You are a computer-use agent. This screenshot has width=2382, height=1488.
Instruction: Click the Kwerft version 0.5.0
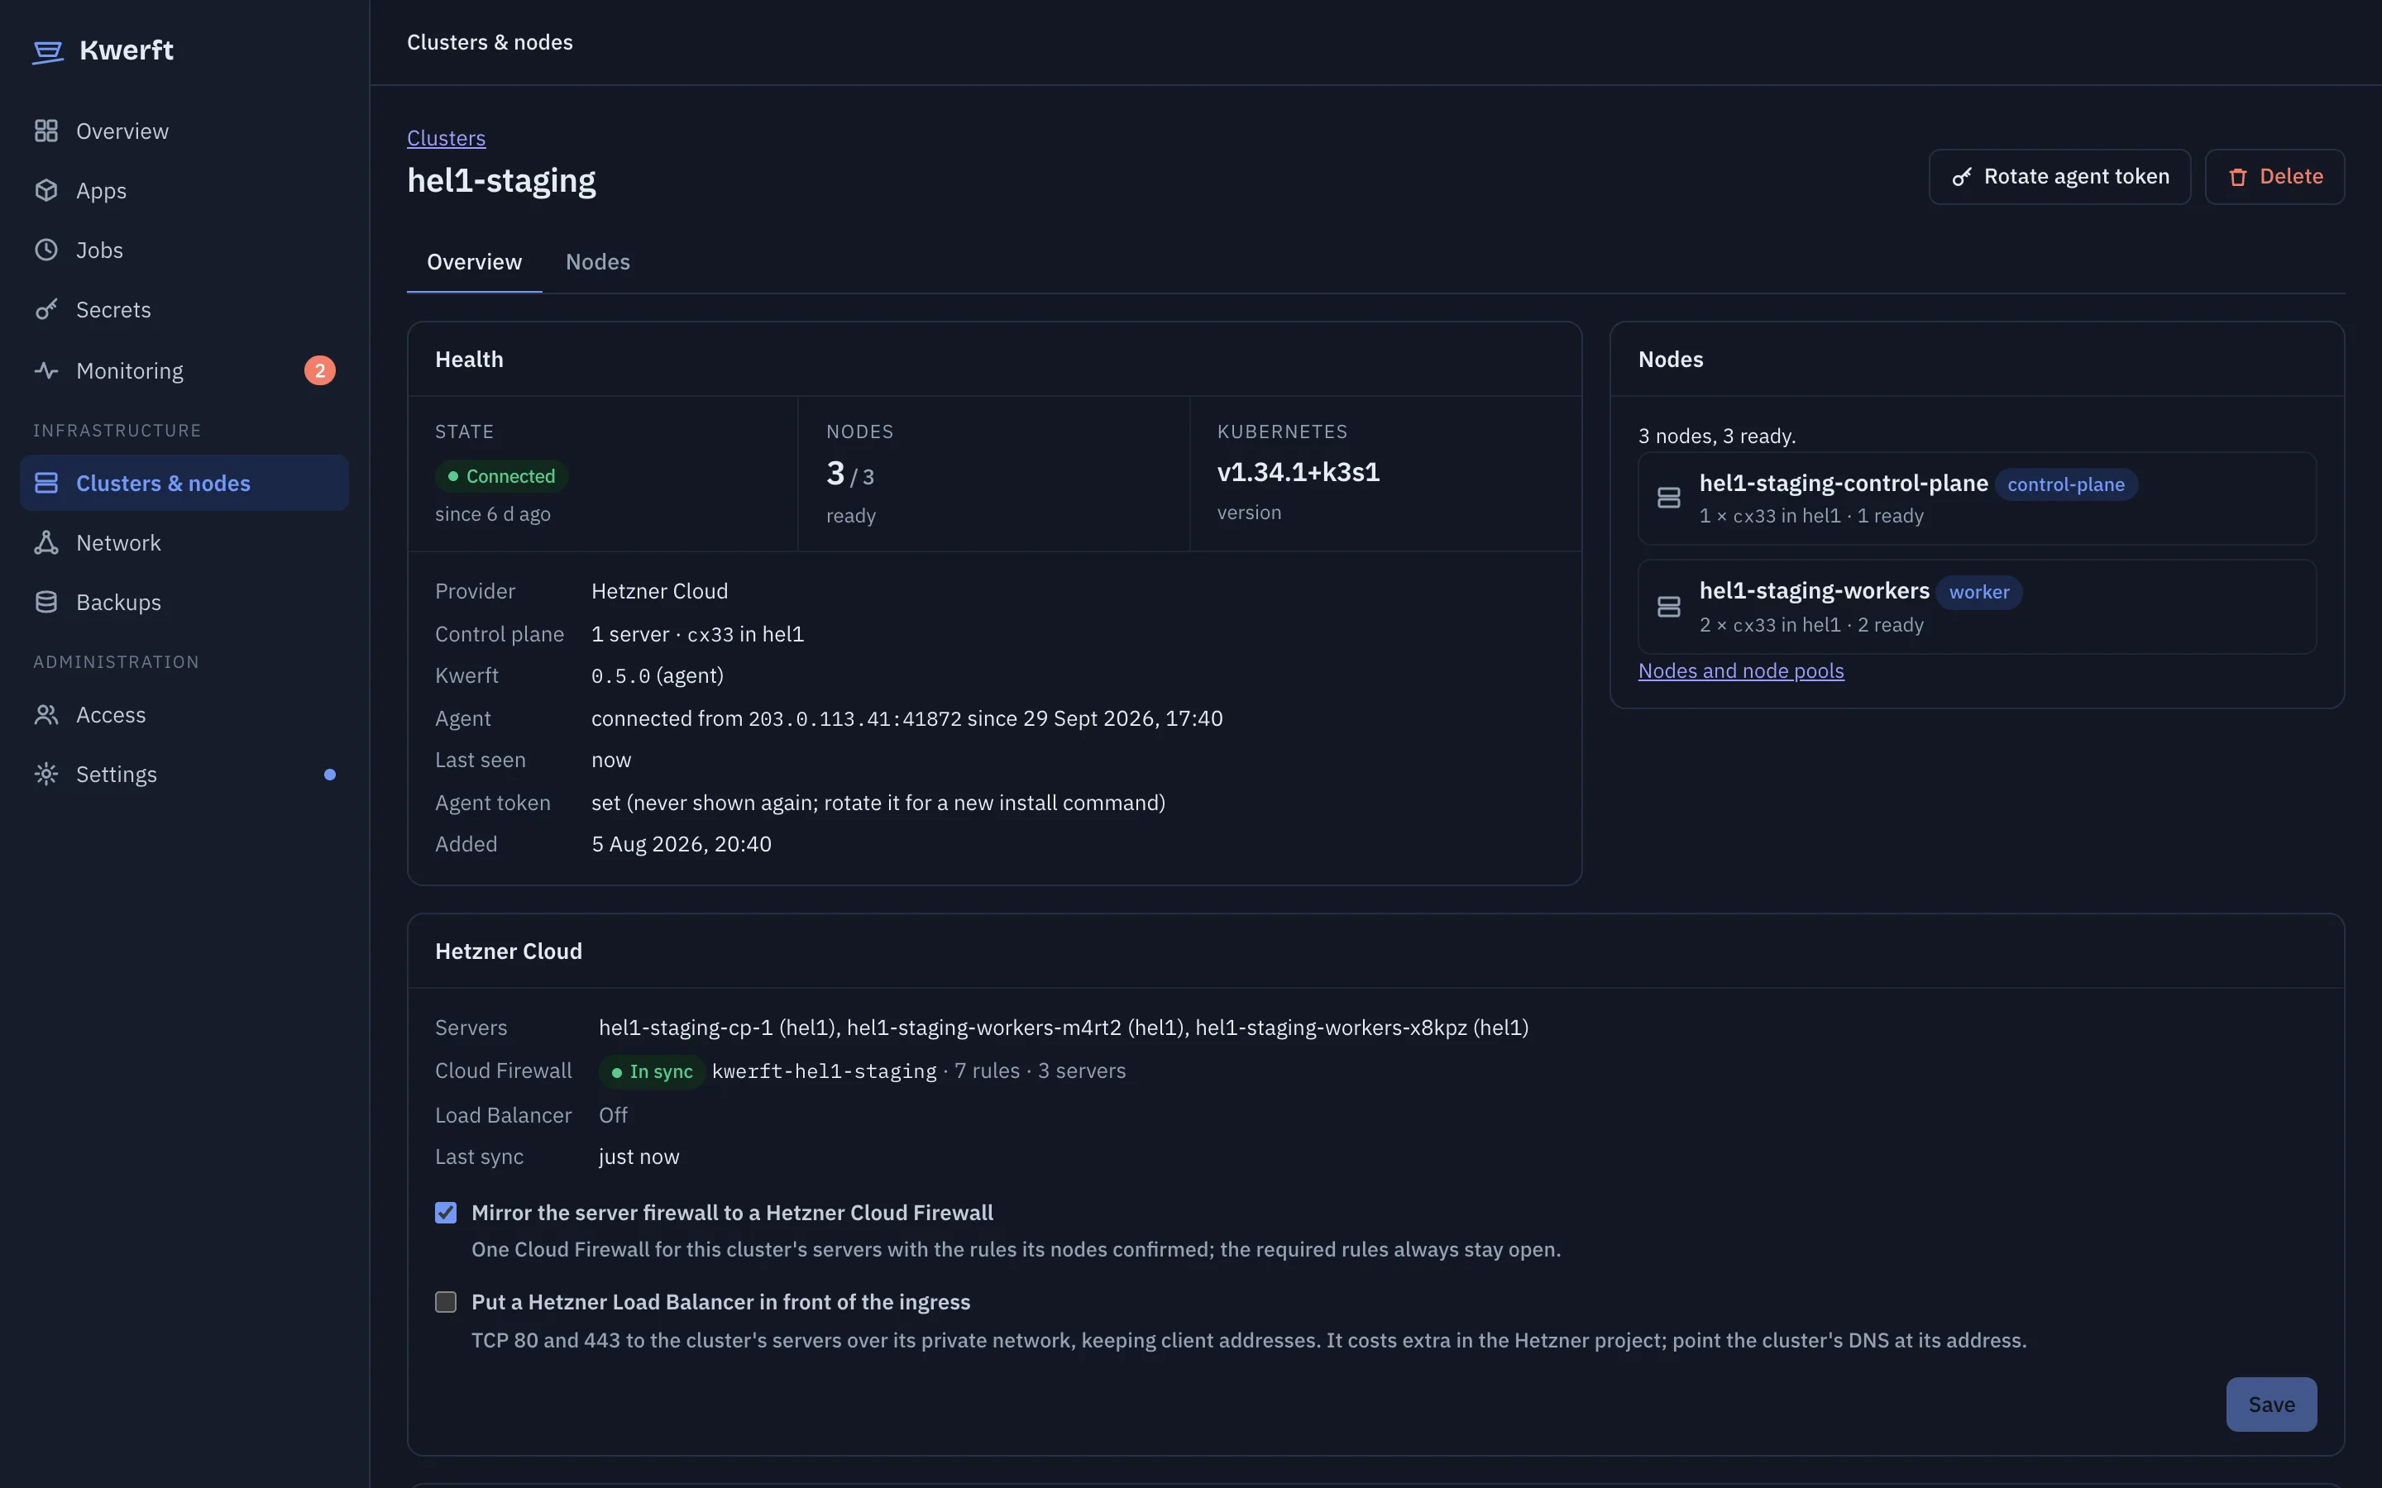[621, 676]
